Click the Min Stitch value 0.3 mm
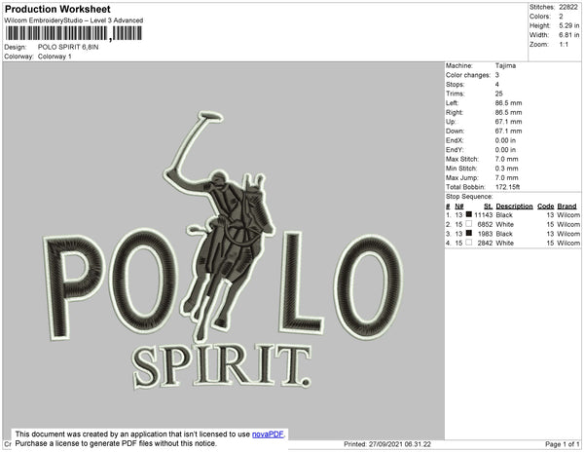The width and height of the screenshot is (584, 452). tap(506, 169)
